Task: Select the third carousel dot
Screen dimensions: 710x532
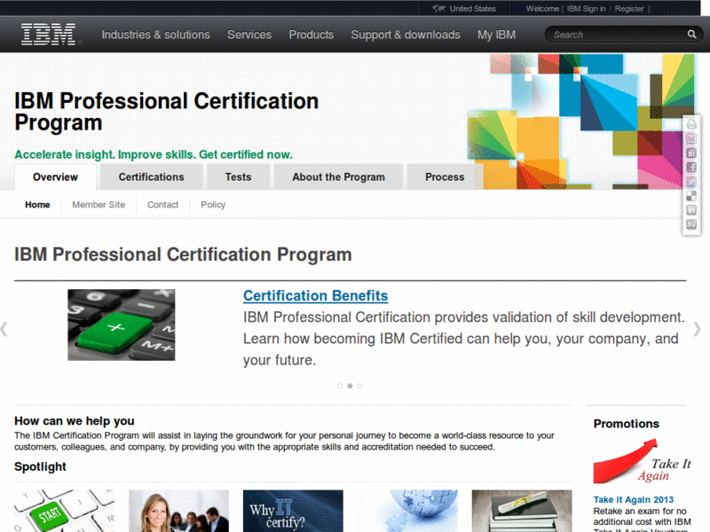Action: point(360,386)
